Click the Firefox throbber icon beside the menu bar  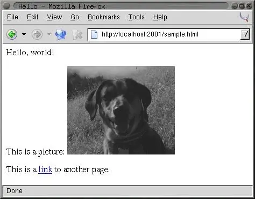click(x=245, y=17)
